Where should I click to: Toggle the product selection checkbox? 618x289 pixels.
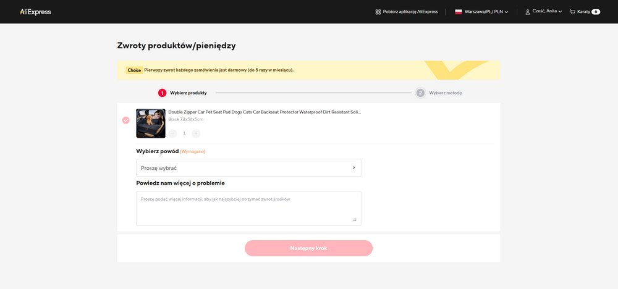point(126,120)
